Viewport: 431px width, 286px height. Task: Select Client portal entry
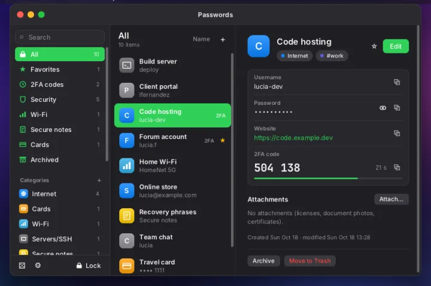coord(172,91)
